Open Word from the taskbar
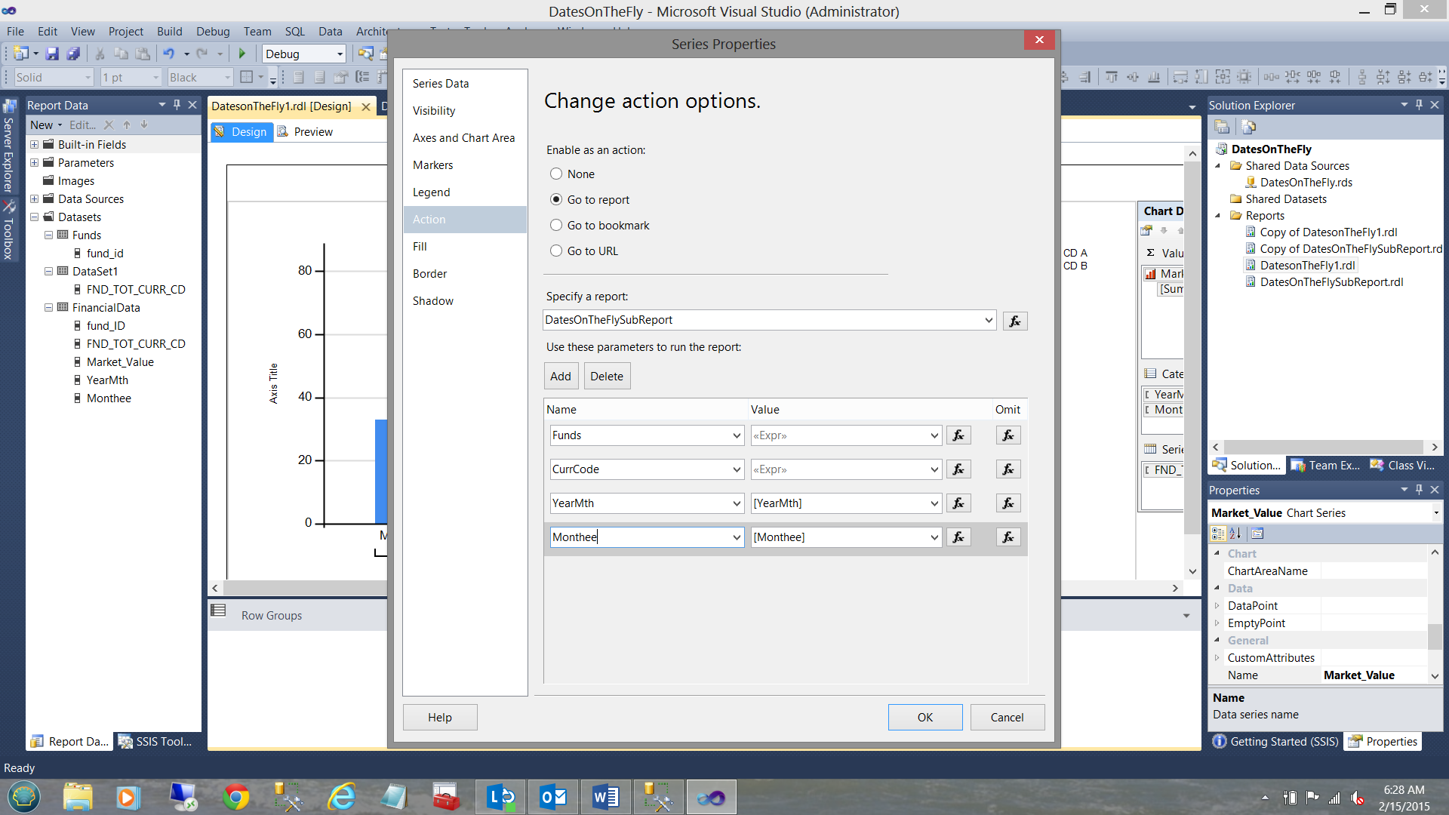Screen dimensions: 1449x815 (x=605, y=797)
